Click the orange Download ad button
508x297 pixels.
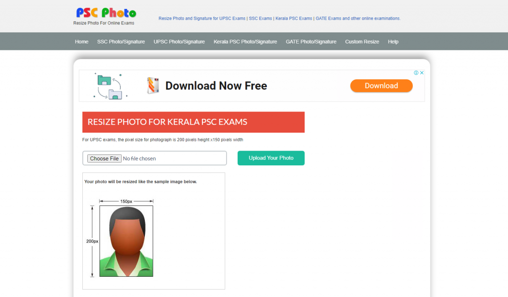[x=381, y=86]
